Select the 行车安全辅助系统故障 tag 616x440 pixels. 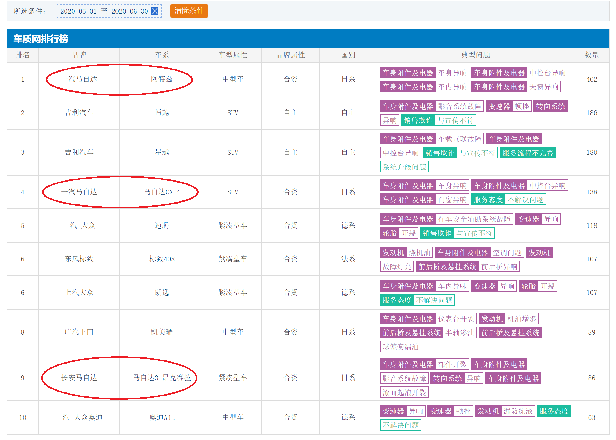474,219
